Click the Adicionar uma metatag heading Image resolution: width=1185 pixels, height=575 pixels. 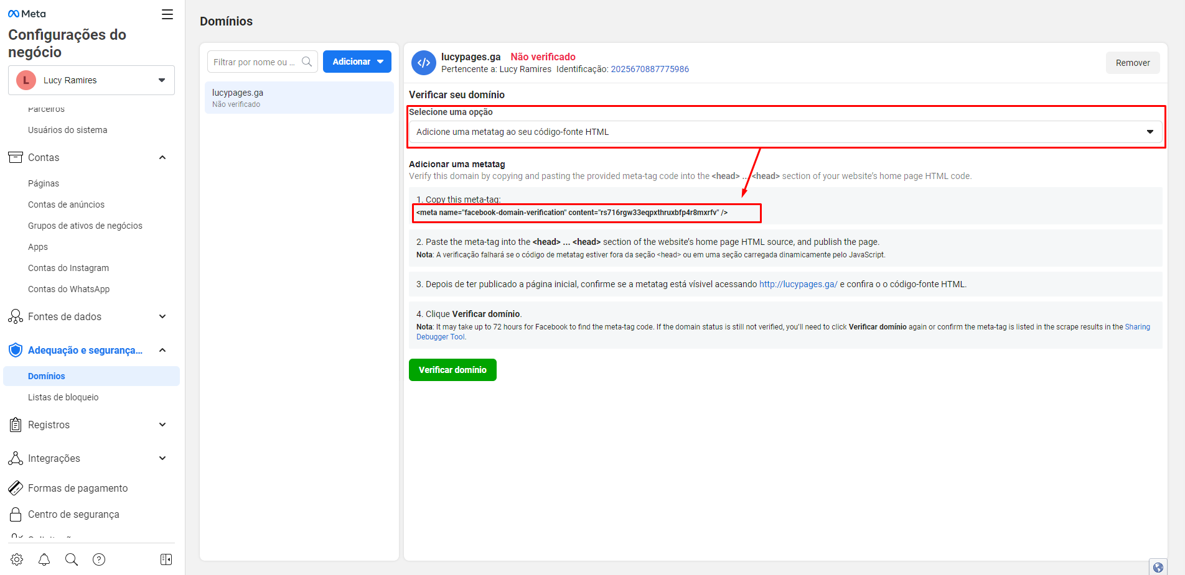(x=457, y=164)
